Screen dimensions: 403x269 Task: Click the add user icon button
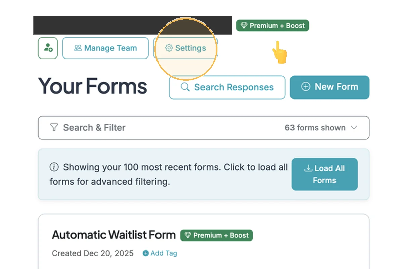coord(48,48)
